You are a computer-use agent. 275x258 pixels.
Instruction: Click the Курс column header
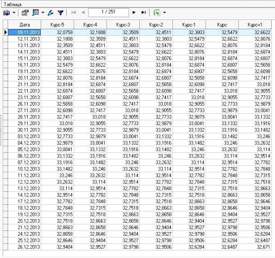pyautogui.click(x=222, y=25)
